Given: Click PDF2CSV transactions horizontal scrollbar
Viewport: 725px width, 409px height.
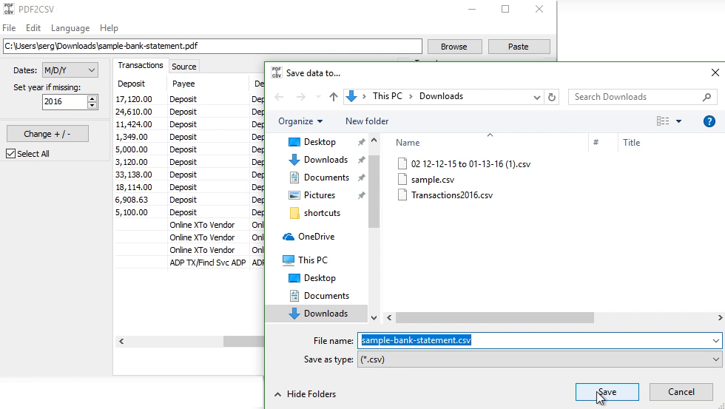Looking at the screenshot, I should [243, 341].
